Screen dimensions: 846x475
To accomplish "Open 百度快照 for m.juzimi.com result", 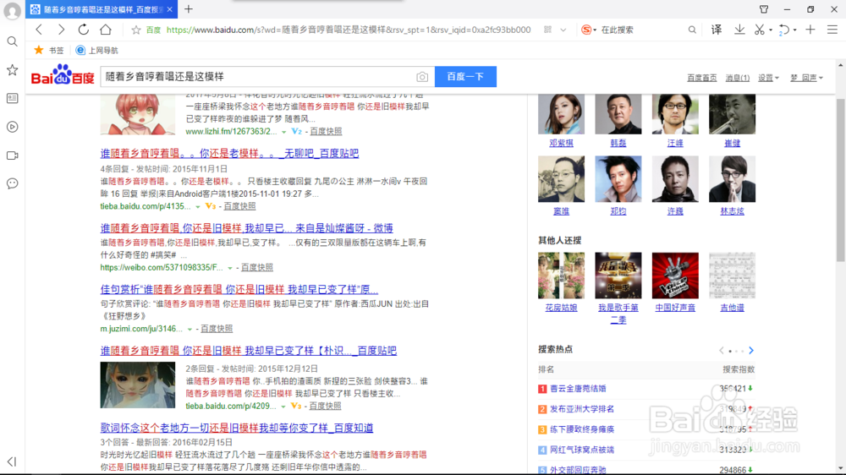I will pos(217,328).
